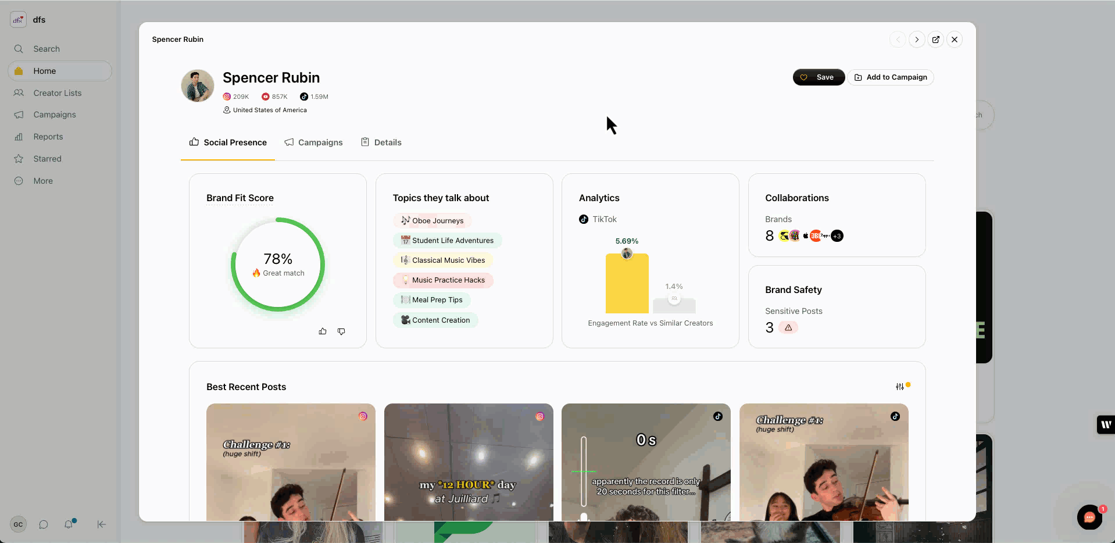Open the Challenge #1 TikTok post
The height and width of the screenshot is (543, 1115).
pos(824,462)
